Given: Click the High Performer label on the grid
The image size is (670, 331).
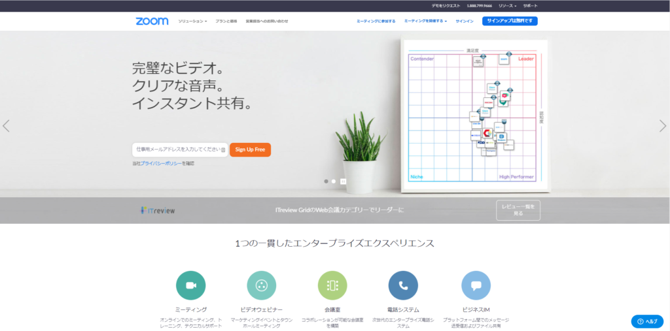Looking at the screenshot, I should pos(516,176).
